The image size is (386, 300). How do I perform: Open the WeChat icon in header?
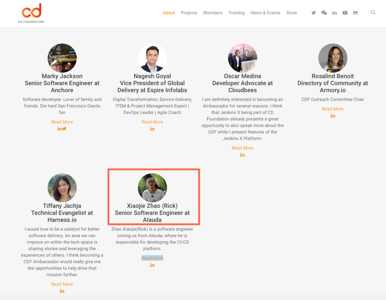click(324, 13)
